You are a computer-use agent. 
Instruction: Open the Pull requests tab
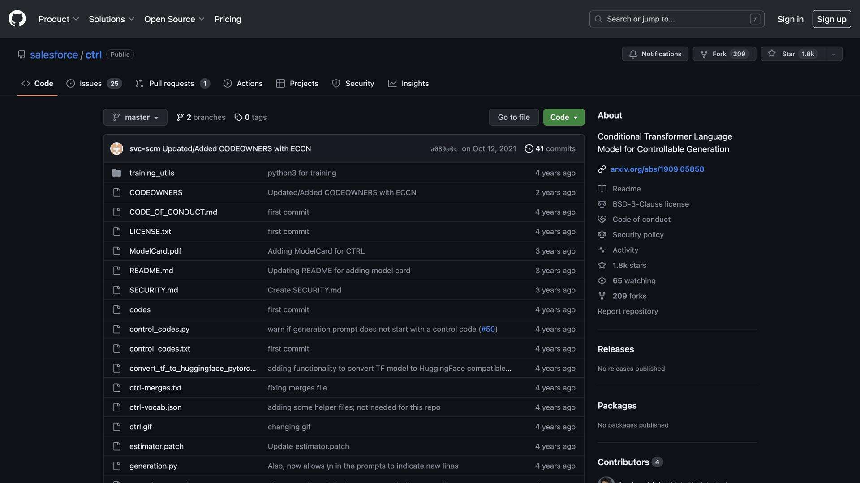tap(172, 83)
